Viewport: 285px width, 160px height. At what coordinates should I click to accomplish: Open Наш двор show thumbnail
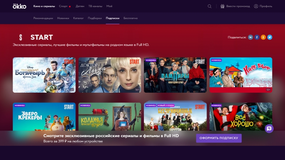[241, 75]
